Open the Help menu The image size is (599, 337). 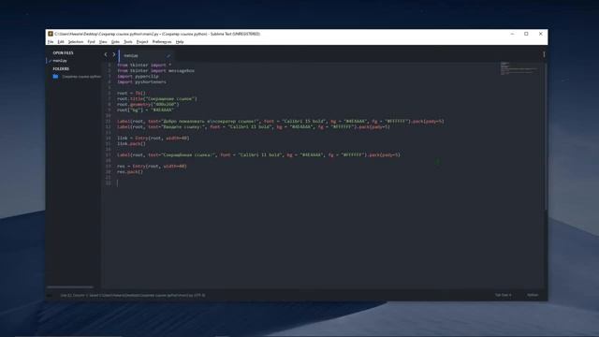180,41
